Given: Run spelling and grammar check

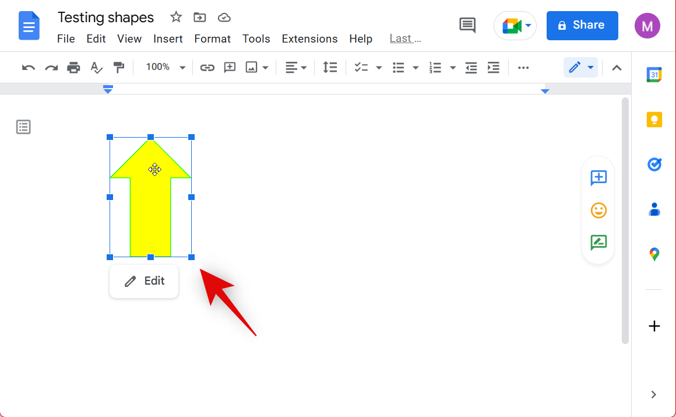Looking at the screenshot, I should [96, 68].
